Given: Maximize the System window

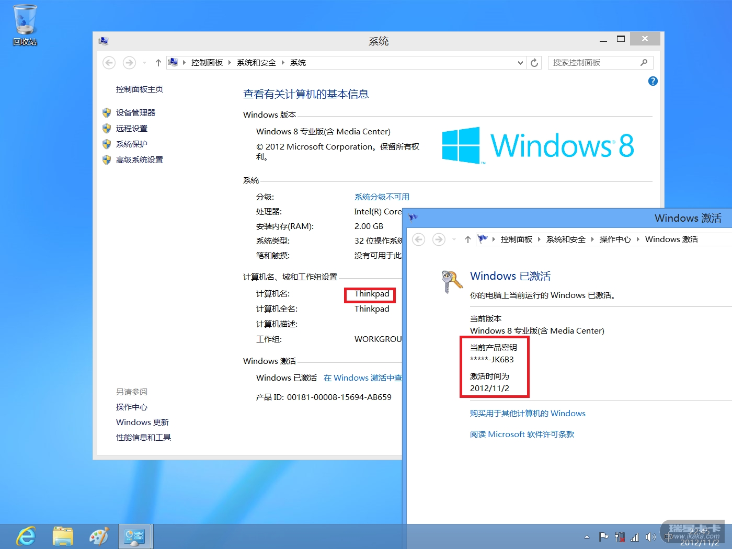Looking at the screenshot, I should coord(621,39).
